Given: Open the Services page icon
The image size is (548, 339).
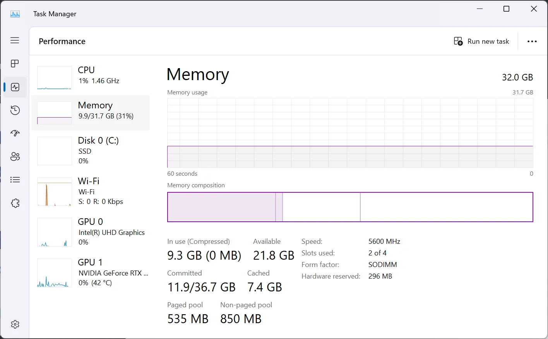Looking at the screenshot, I should pos(15,203).
